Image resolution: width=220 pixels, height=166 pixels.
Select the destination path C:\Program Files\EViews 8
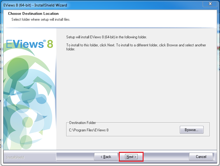point(89,130)
